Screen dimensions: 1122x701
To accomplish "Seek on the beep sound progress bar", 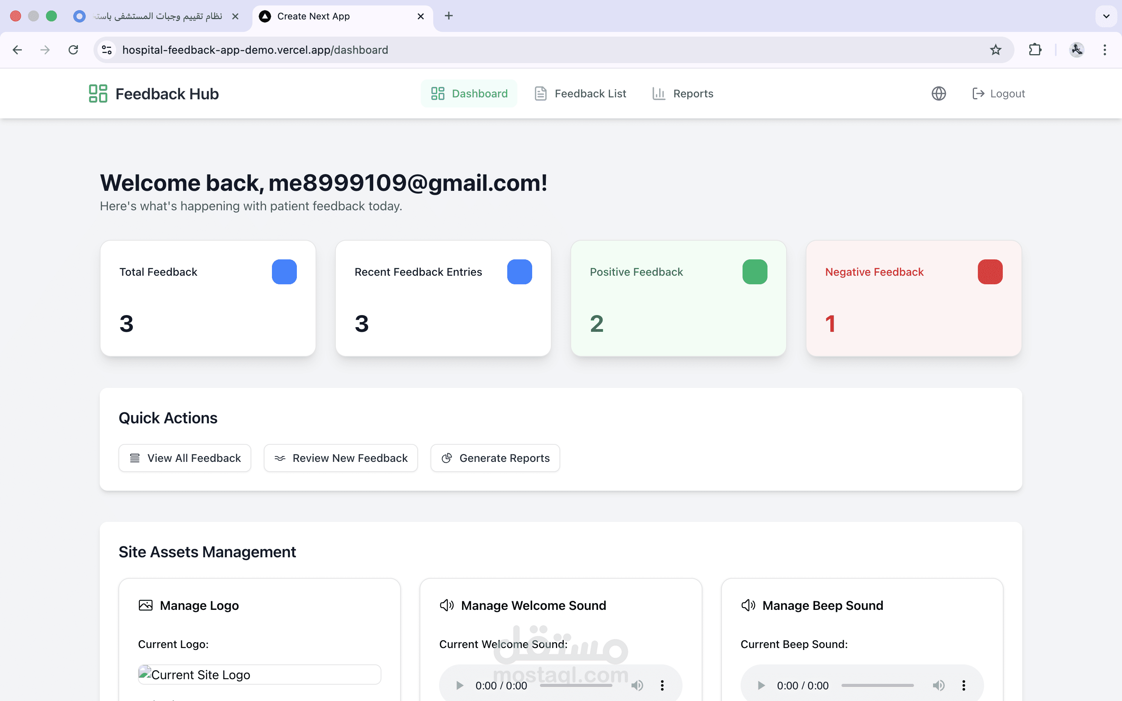I will (x=878, y=685).
